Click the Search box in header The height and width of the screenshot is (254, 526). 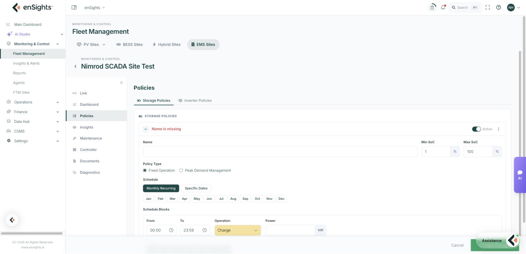pyautogui.click(x=465, y=7)
